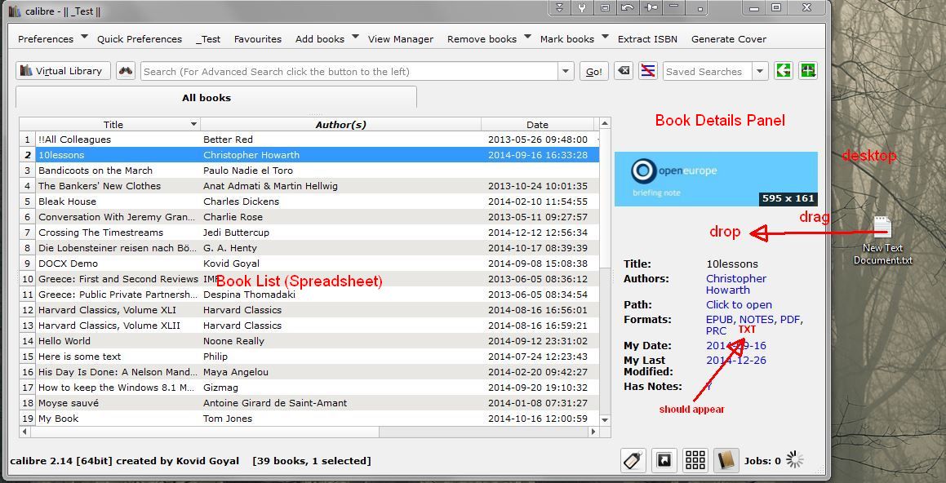Image resolution: width=946 pixels, height=483 pixels.
Task: Click Extract ISBN in the toolbar
Action: click(x=647, y=39)
